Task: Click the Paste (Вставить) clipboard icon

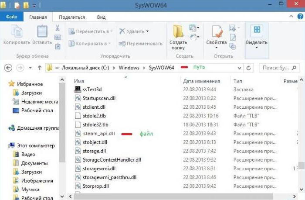Action: (42, 31)
